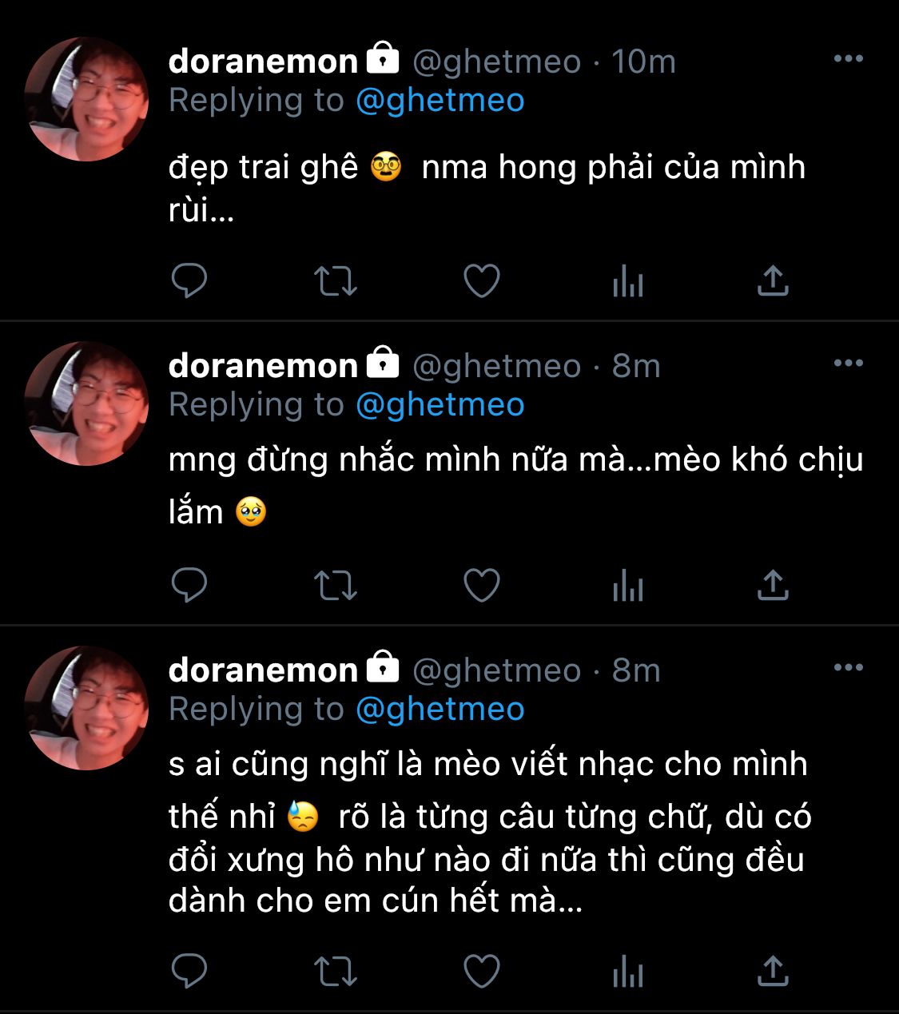This screenshot has height=1014, width=899.
Task: Like the 'em cún' tweet
Action: click(x=482, y=971)
